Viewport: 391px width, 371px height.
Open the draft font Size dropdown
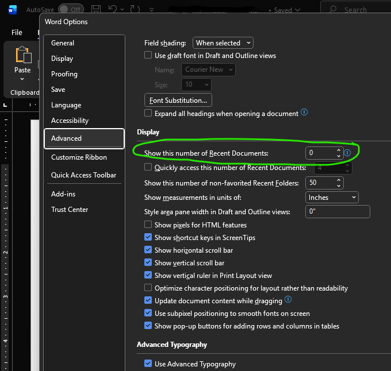[196, 84]
